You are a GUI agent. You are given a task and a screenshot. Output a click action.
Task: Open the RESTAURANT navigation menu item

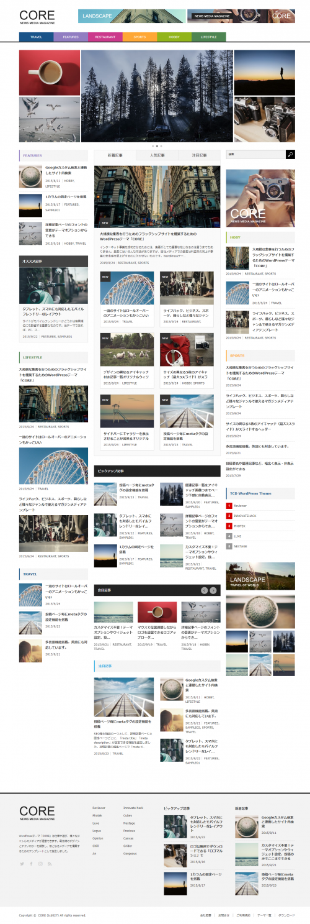[x=105, y=37]
